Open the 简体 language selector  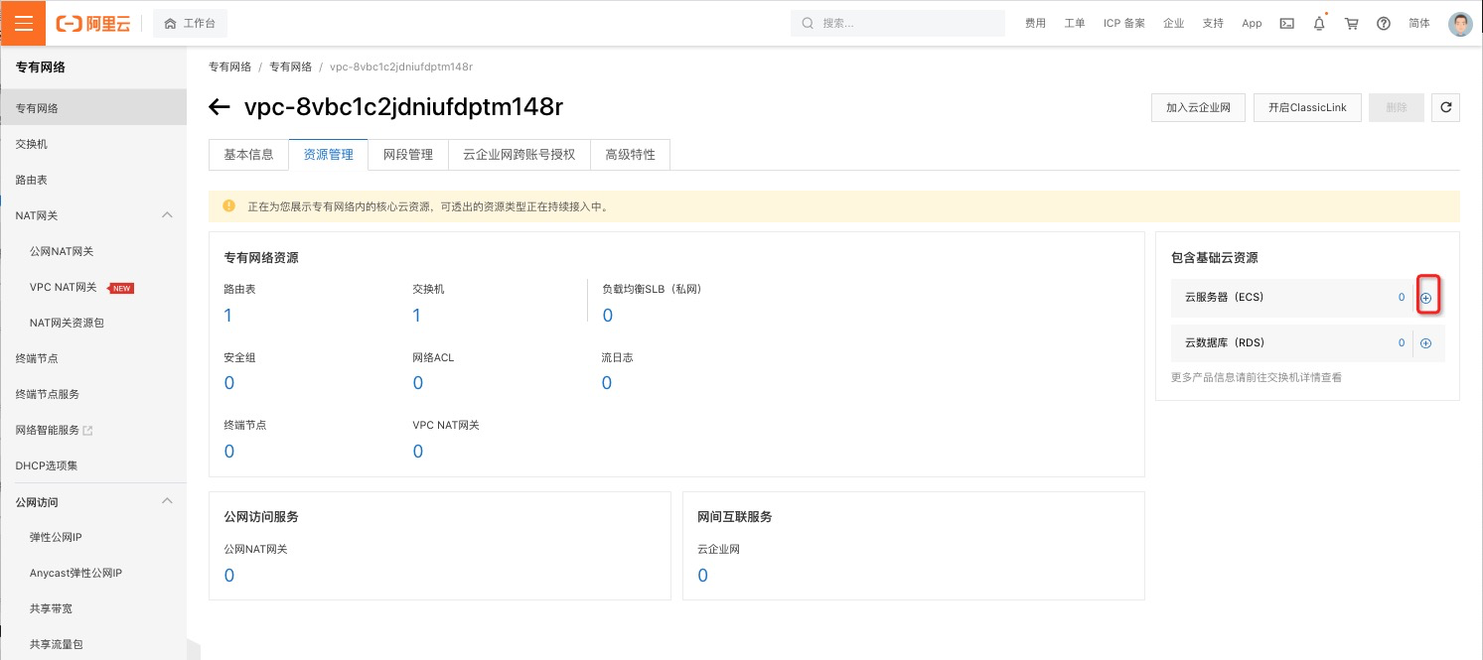coord(1418,23)
